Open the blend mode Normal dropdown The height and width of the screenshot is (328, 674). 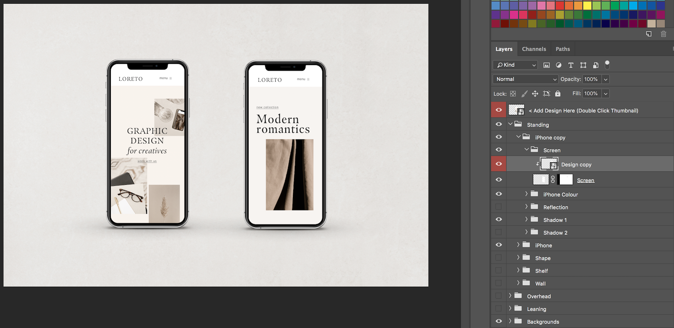tap(526, 79)
